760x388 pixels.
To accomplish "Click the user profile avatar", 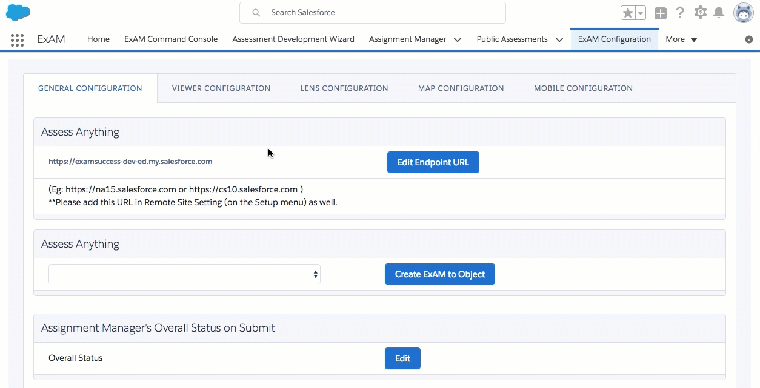I will point(744,13).
